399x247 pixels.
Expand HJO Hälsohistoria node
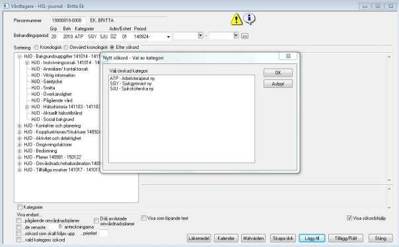(26, 107)
